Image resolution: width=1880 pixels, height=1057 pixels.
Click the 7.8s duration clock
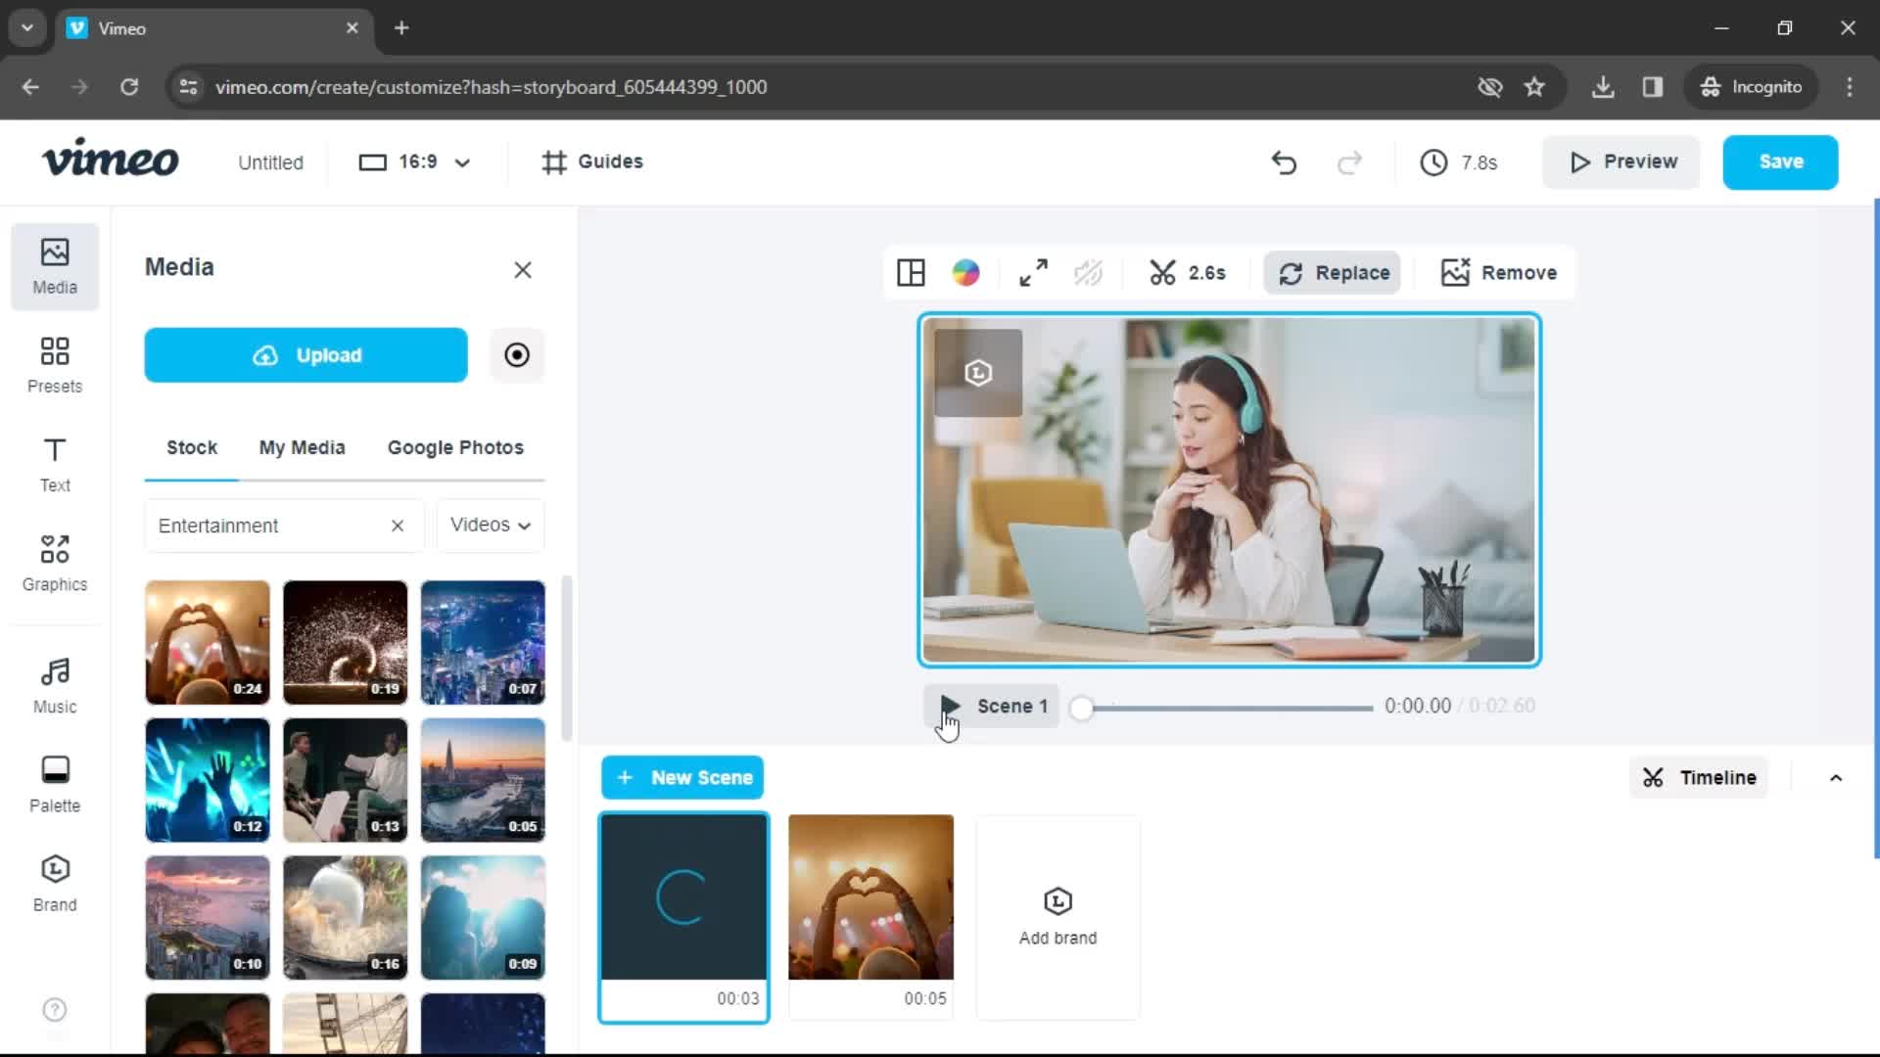(x=1459, y=162)
